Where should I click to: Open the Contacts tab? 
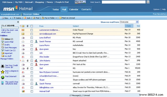click(x=86, y=9)
